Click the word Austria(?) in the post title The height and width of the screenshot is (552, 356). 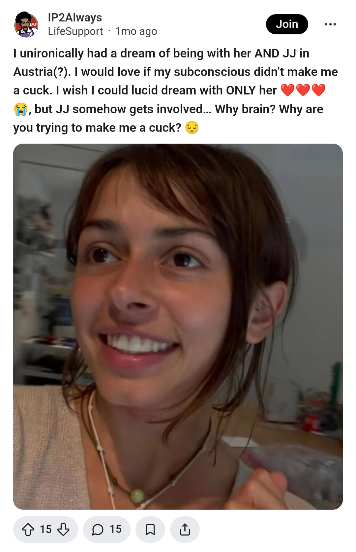[42, 72]
